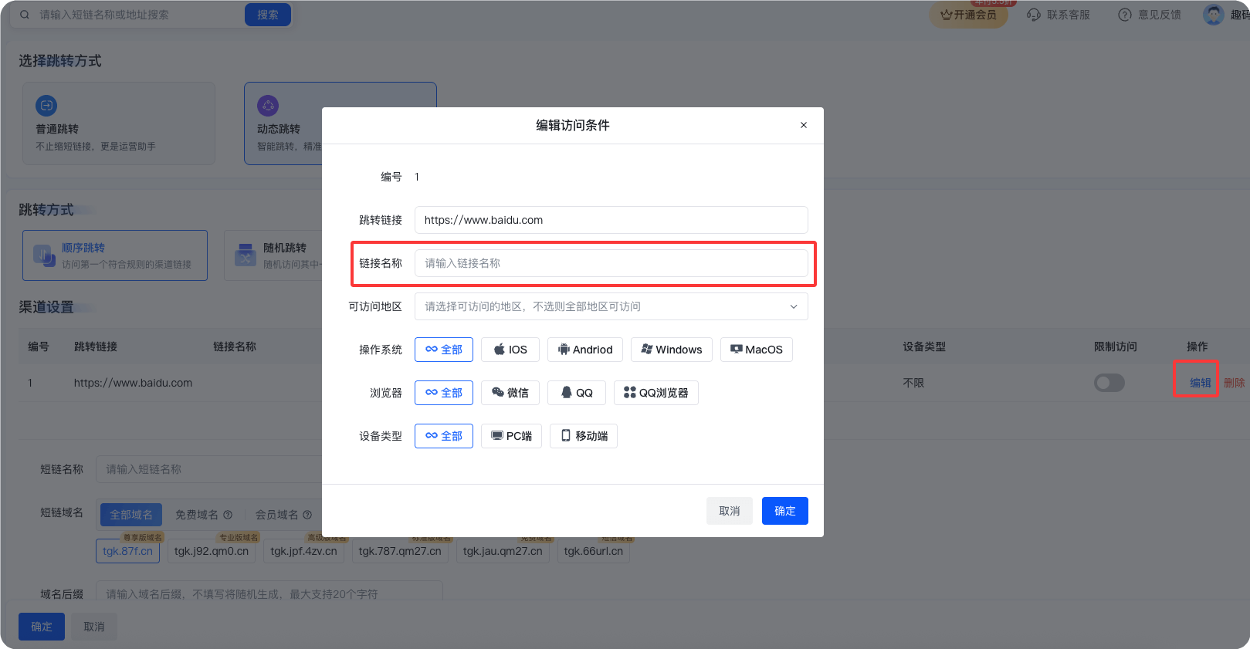The width and height of the screenshot is (1250, 649).
Task: Focus the 短链名称 input field
Action: pos(208,469)
